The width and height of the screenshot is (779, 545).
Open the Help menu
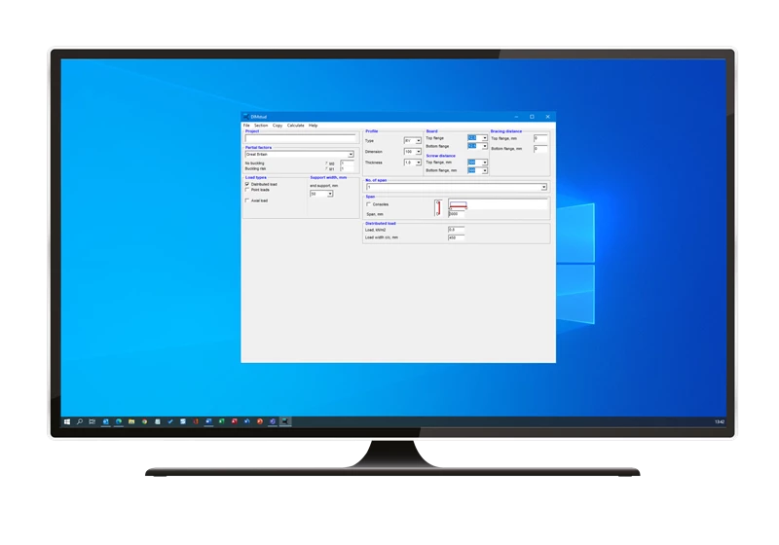(x=313, y=126)
